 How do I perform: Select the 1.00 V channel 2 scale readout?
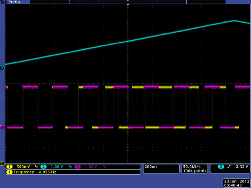pyautogui.click(x=56, y=166)
